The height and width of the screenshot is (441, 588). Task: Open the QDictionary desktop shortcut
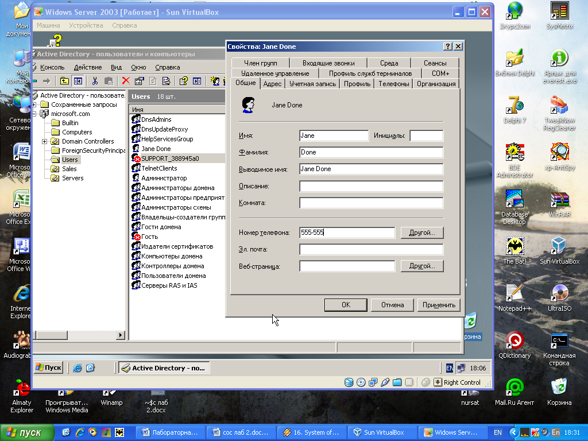point(514,345)
